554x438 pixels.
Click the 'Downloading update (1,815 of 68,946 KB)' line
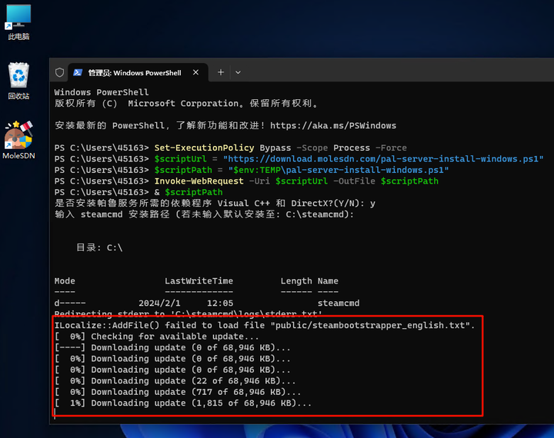point(183,403)
